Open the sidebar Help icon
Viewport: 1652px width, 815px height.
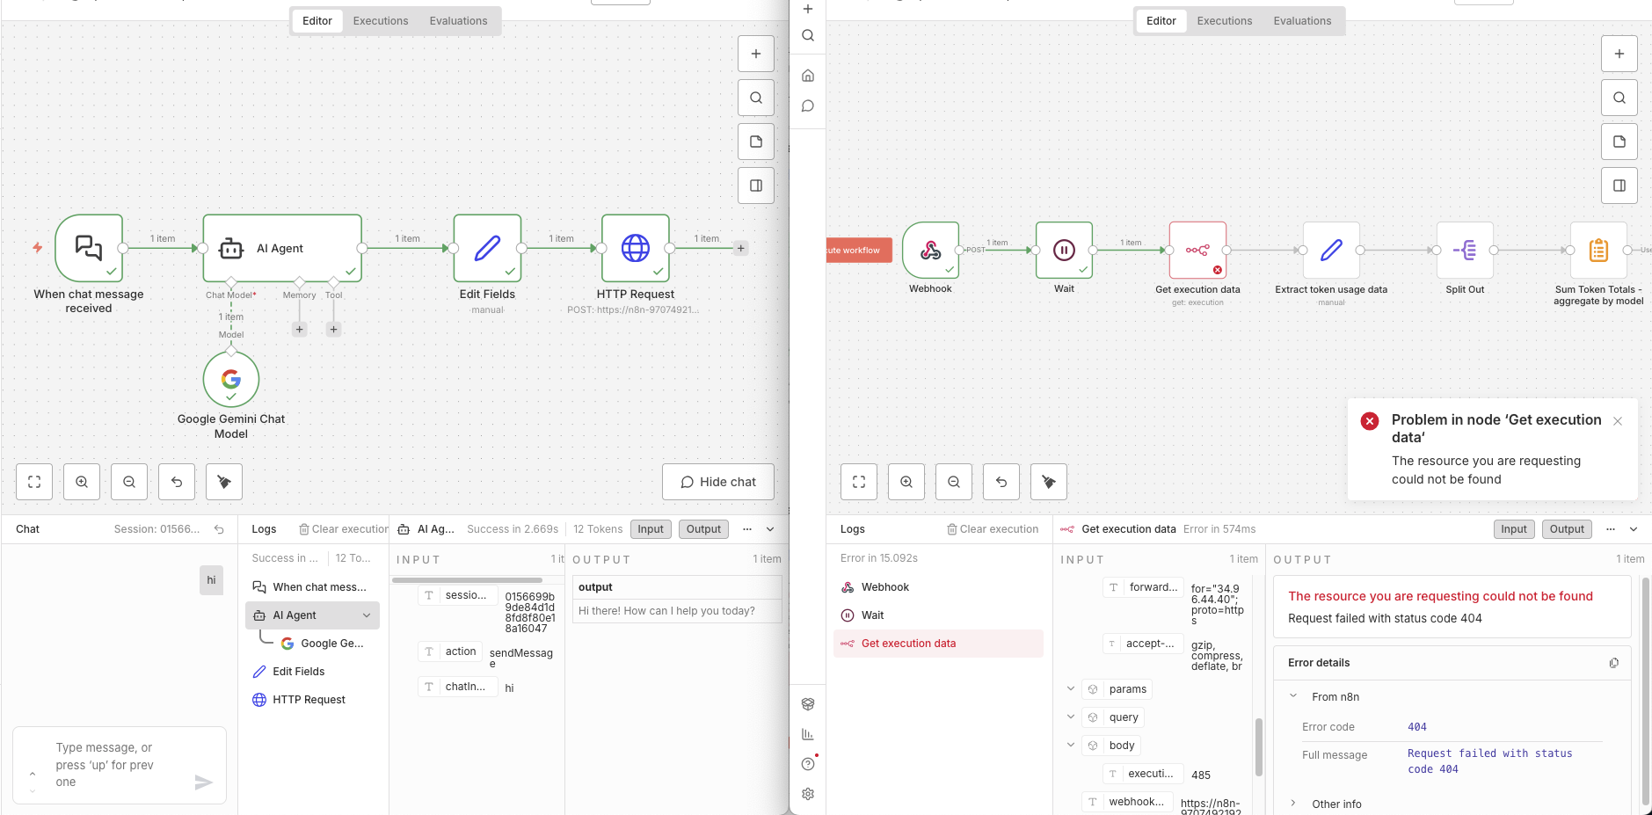808,764
